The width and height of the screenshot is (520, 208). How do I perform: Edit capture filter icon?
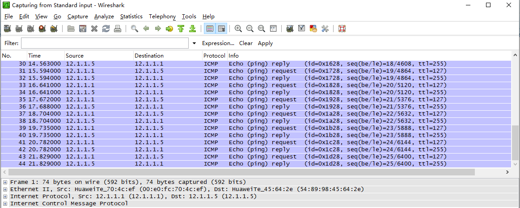tap(290, 29)
